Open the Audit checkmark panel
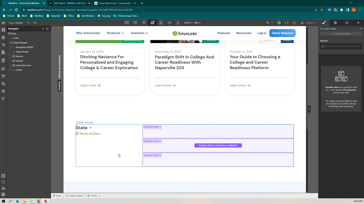This screenshot has height=204, width=364. (3, 176)
